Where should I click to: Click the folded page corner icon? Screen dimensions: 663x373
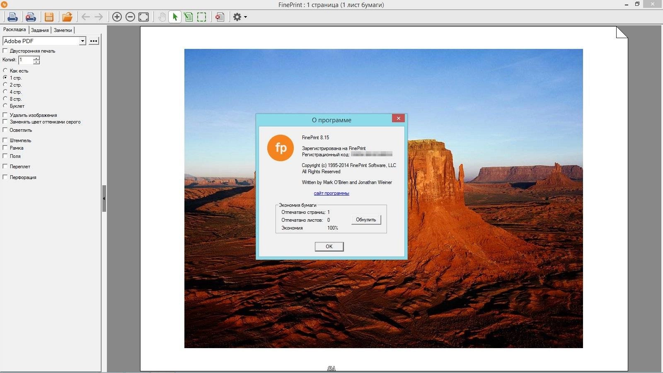622,32
